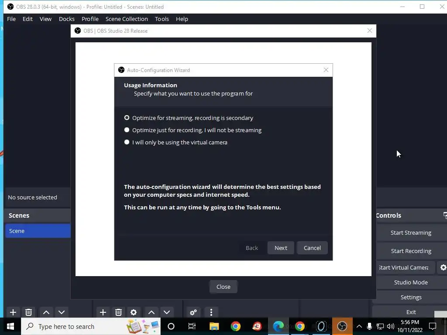The image size is (447, 335).
Task: Click the microphone tray icon
Action: click(369, 326)
